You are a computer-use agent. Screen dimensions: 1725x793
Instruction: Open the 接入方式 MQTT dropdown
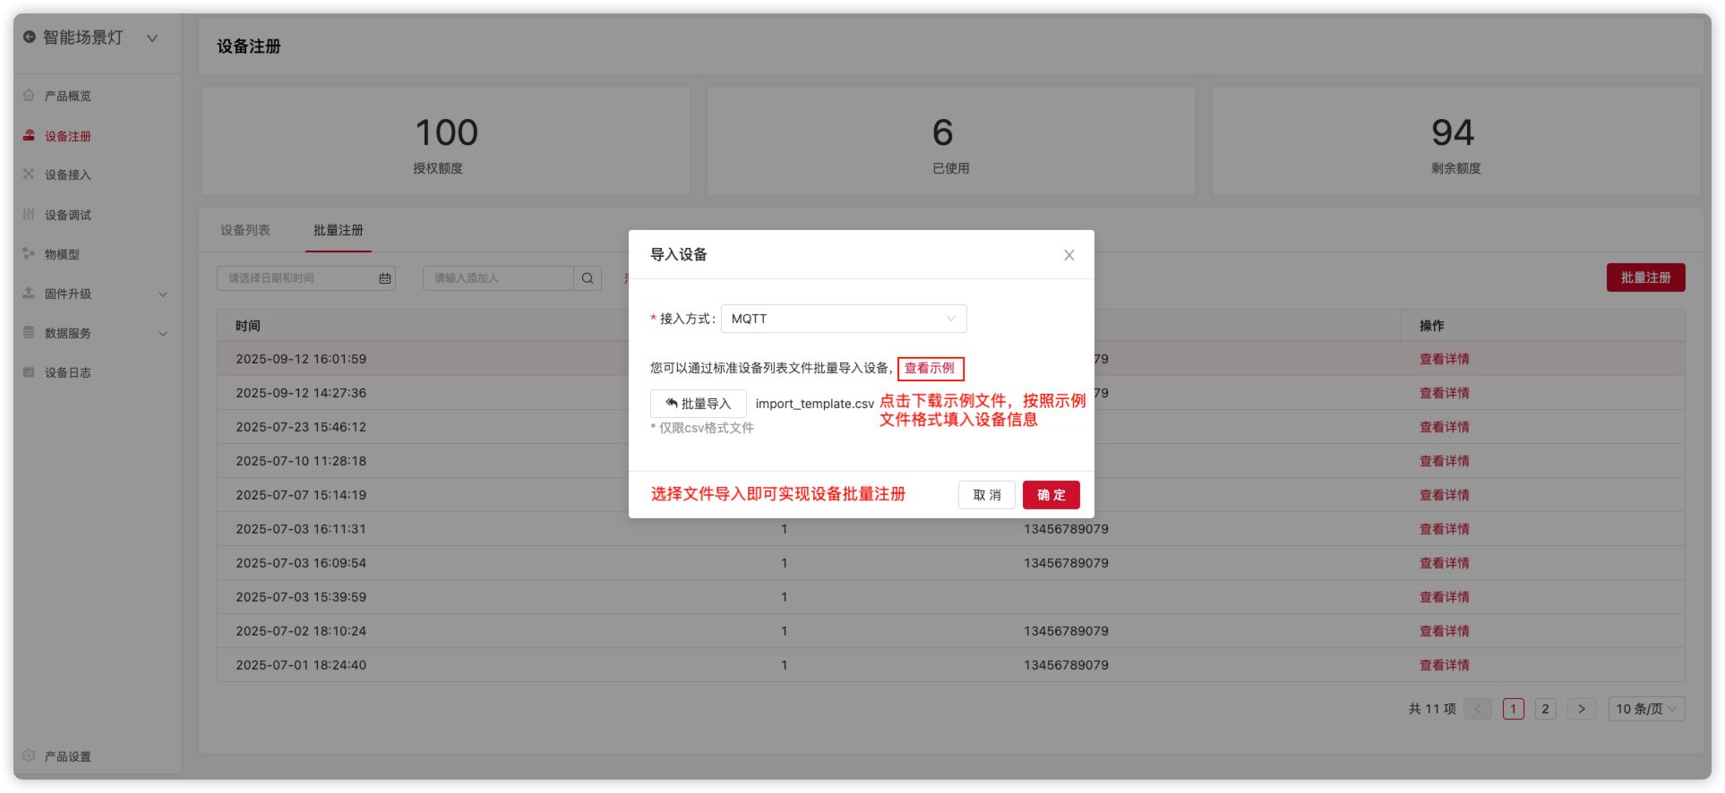tap(843, 319)
